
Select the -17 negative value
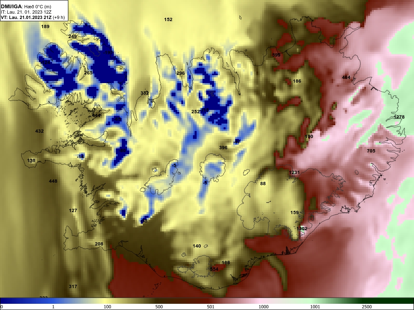tap(237, 142)
